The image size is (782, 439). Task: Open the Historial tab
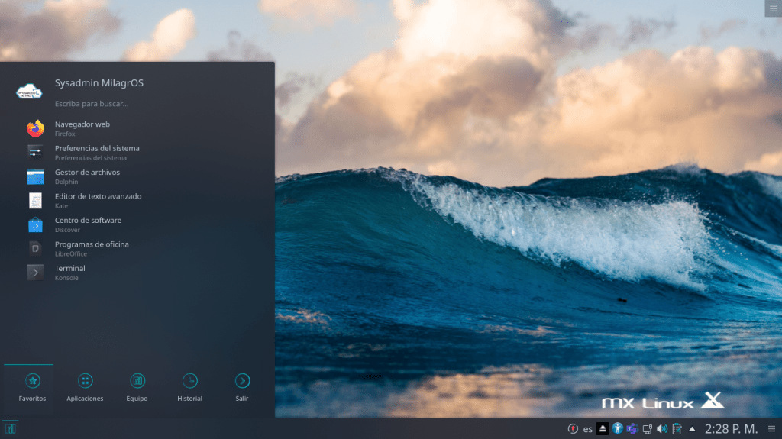tap(189, 388)
